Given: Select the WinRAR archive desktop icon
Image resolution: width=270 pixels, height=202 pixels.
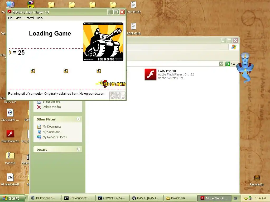Looking at the screenshot, I should tap(30, 4).
